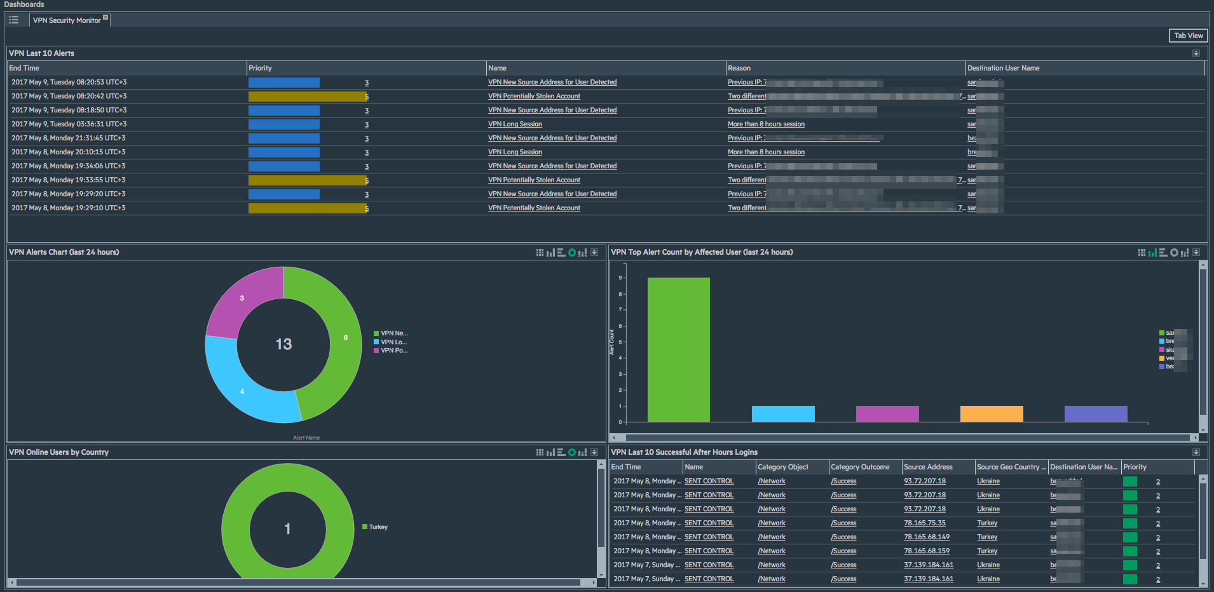Select donut view in Top Alert Count panel

(1174, 253)
